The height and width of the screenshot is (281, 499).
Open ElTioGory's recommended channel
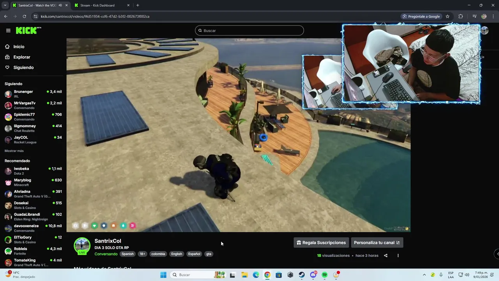pyautogui.click(x=33, y=240)
